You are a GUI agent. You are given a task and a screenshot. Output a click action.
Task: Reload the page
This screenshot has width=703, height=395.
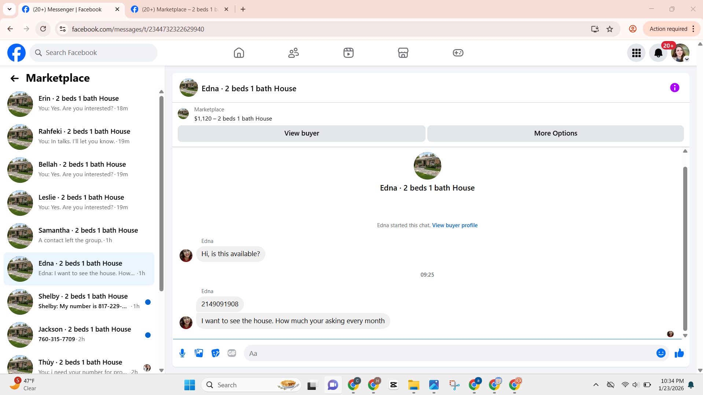pyautogui.click(x=43, y=29)
